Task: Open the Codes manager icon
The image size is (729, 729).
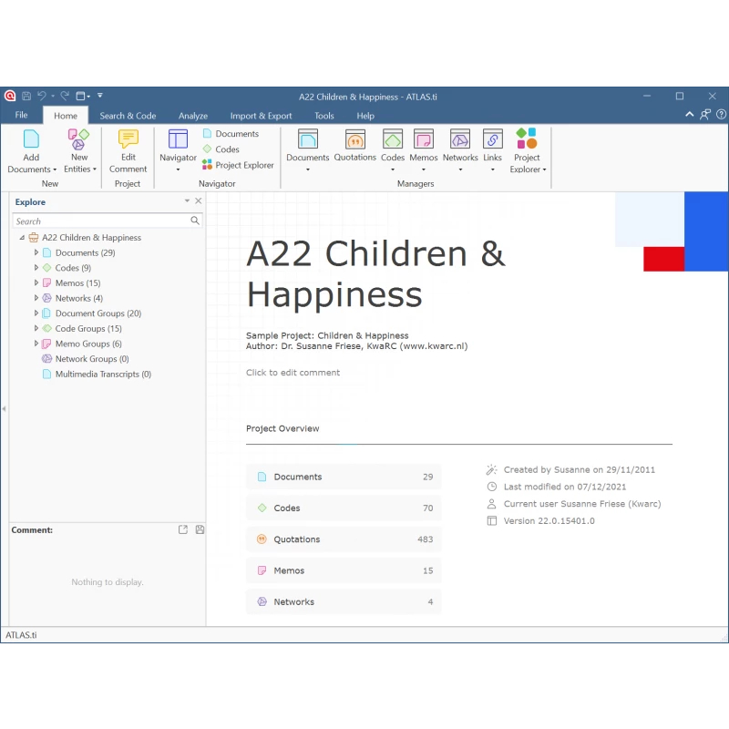Action: pyautogui.click(x=393, y=139)
